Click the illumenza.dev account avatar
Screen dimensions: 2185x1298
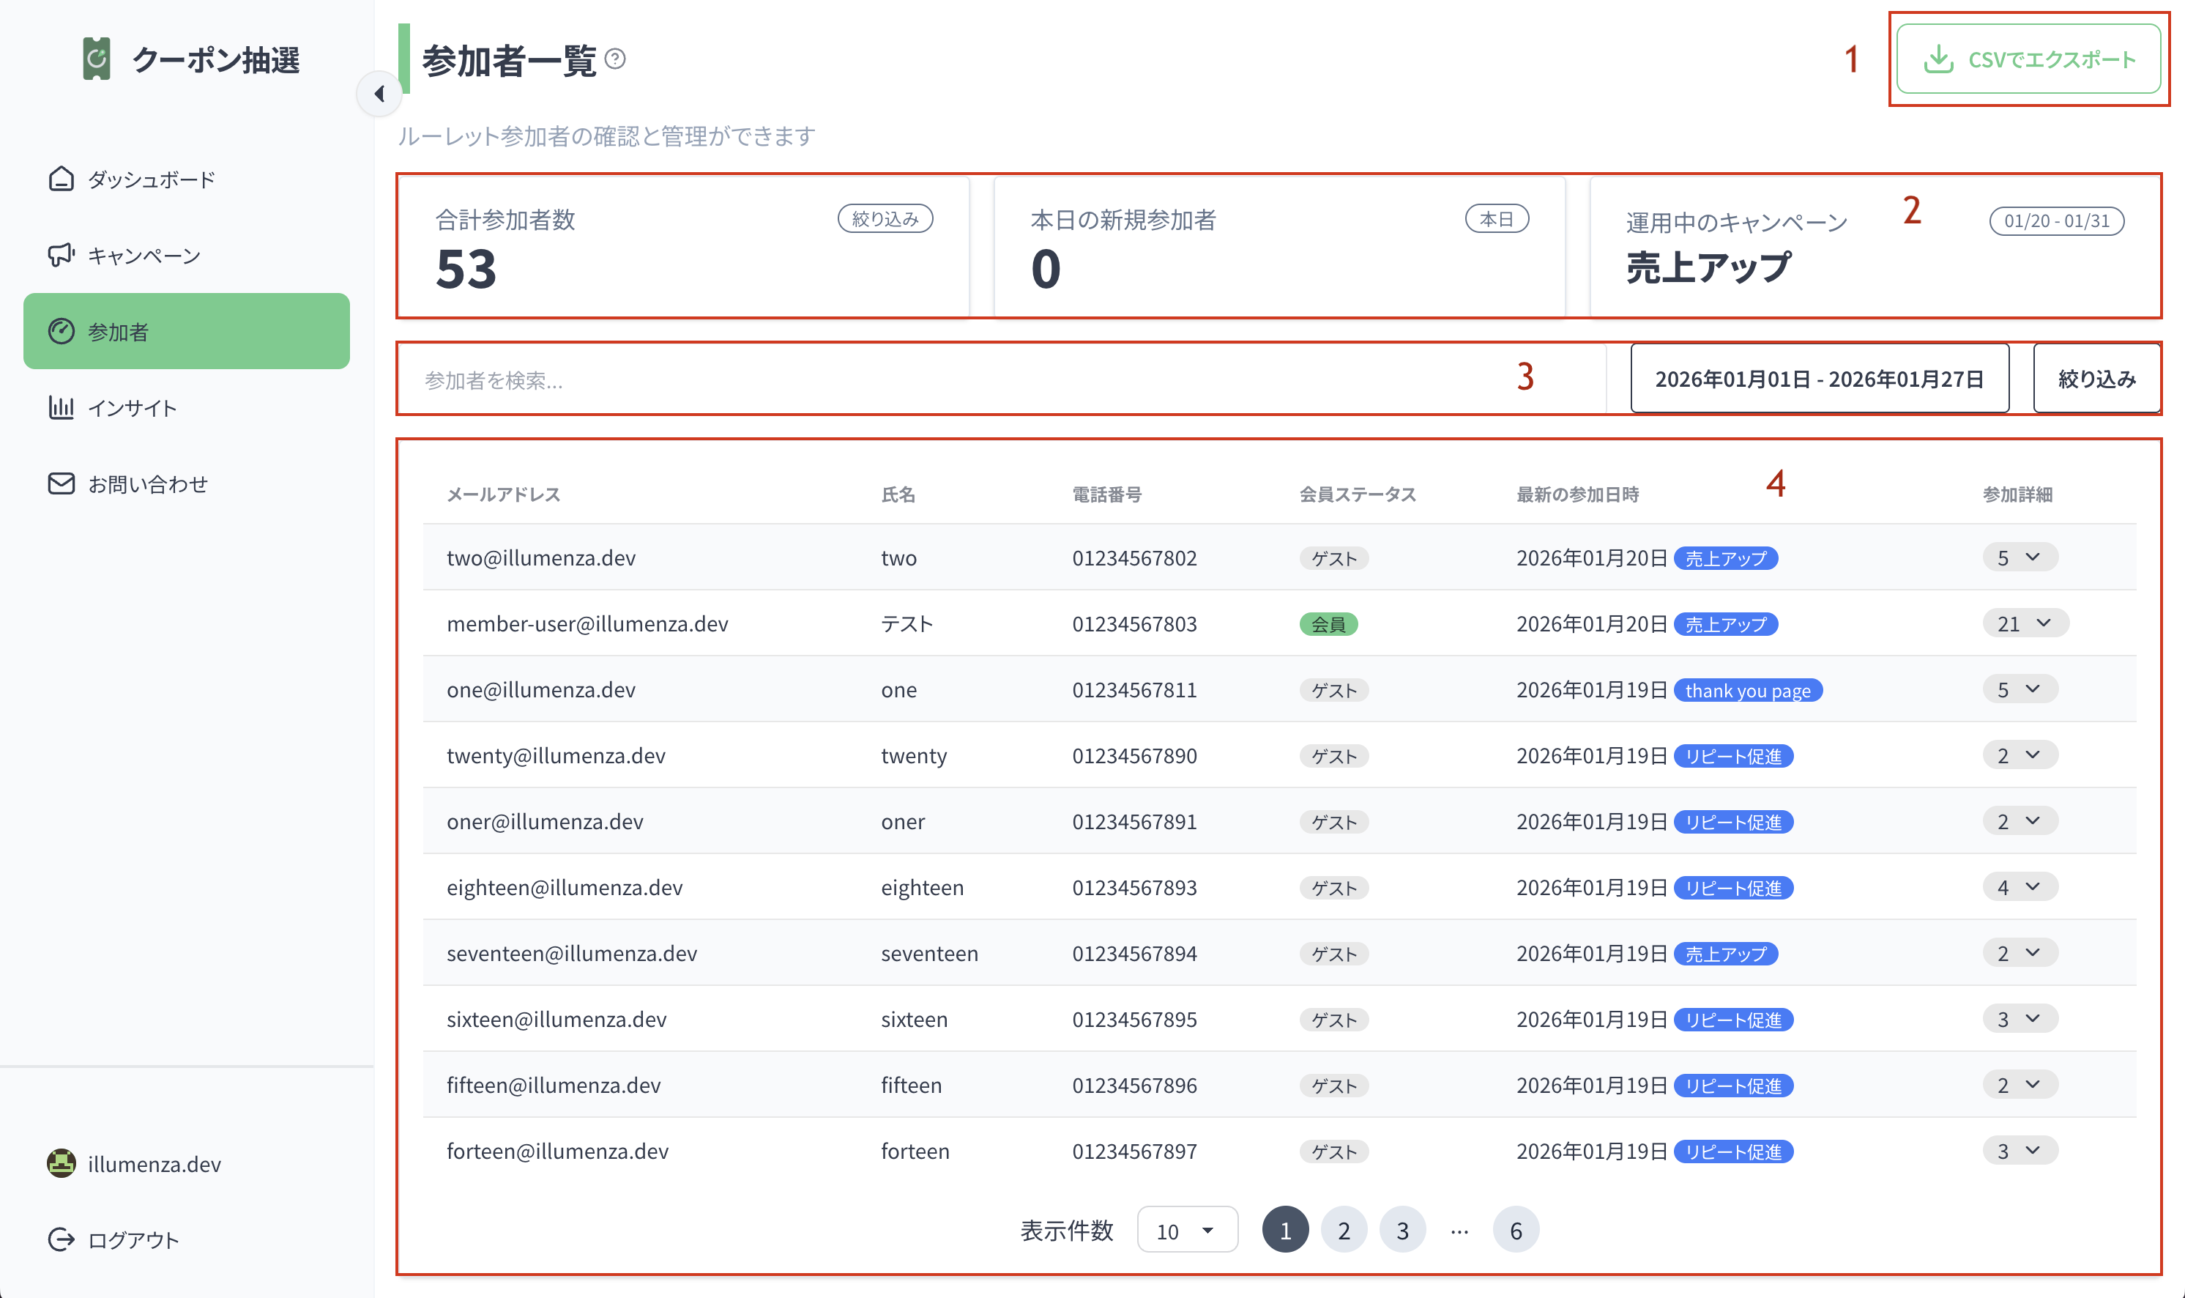pos(62,1163)
